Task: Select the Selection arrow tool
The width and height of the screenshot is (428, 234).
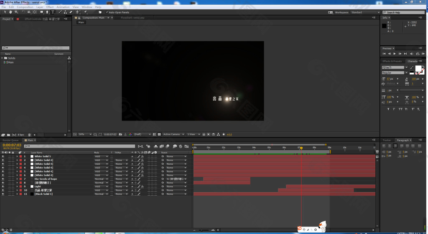Action: [x=5, y=12]
